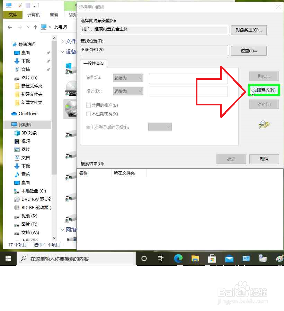Collapse the 网络 section in the navigation pane
284x311 pixels.
tap(63, 229)
